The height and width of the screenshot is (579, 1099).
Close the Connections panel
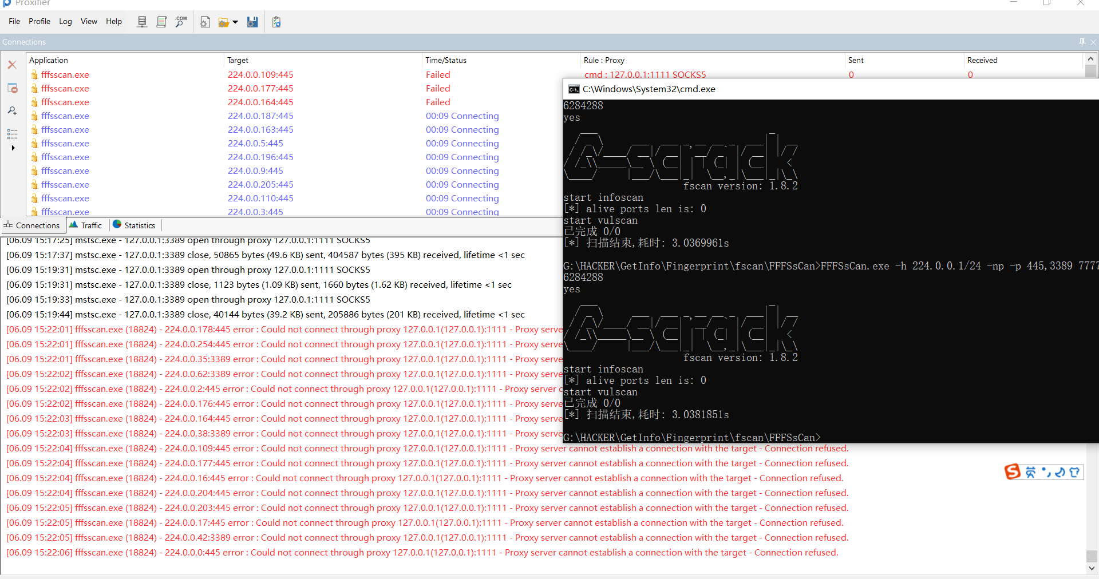pos(1093,42)
